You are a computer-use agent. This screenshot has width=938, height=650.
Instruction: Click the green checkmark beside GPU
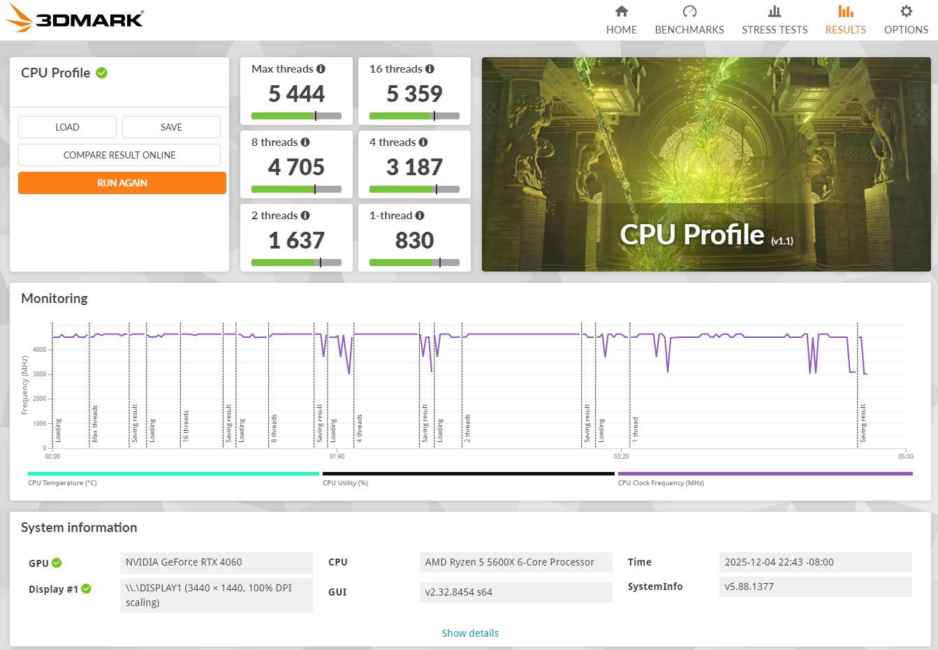55,563
